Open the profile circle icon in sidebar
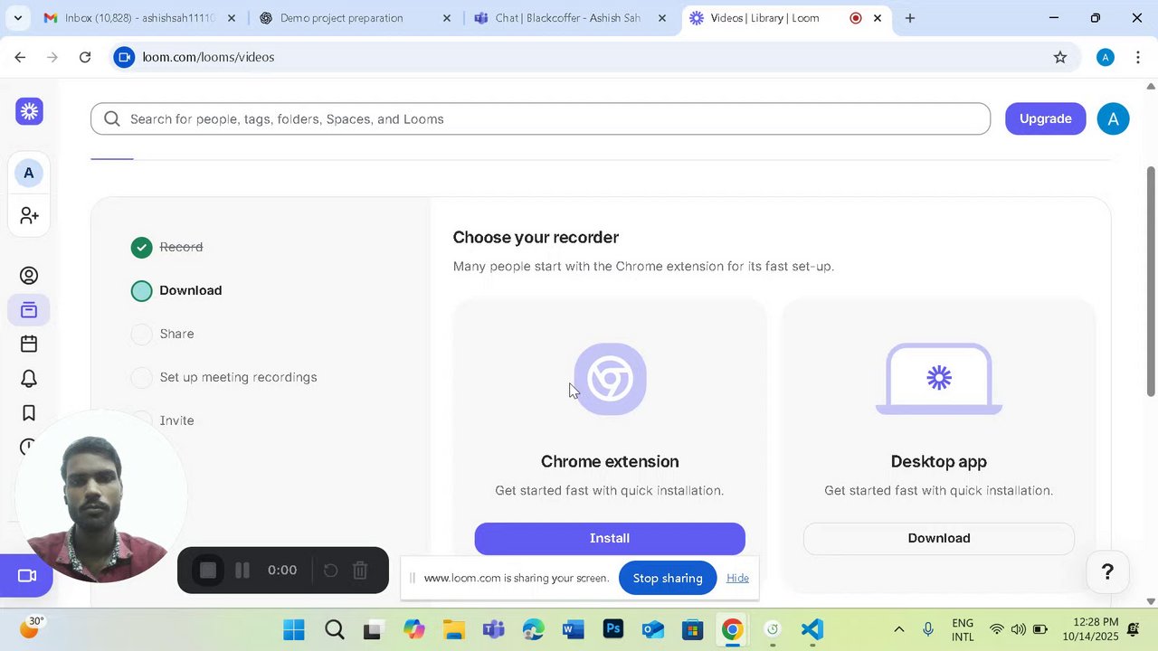Image resolution: width=1158 pixels, height=651 pixels. (x=29, y=276)
